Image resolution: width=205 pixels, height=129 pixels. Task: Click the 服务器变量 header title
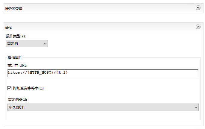pos(13,8)
